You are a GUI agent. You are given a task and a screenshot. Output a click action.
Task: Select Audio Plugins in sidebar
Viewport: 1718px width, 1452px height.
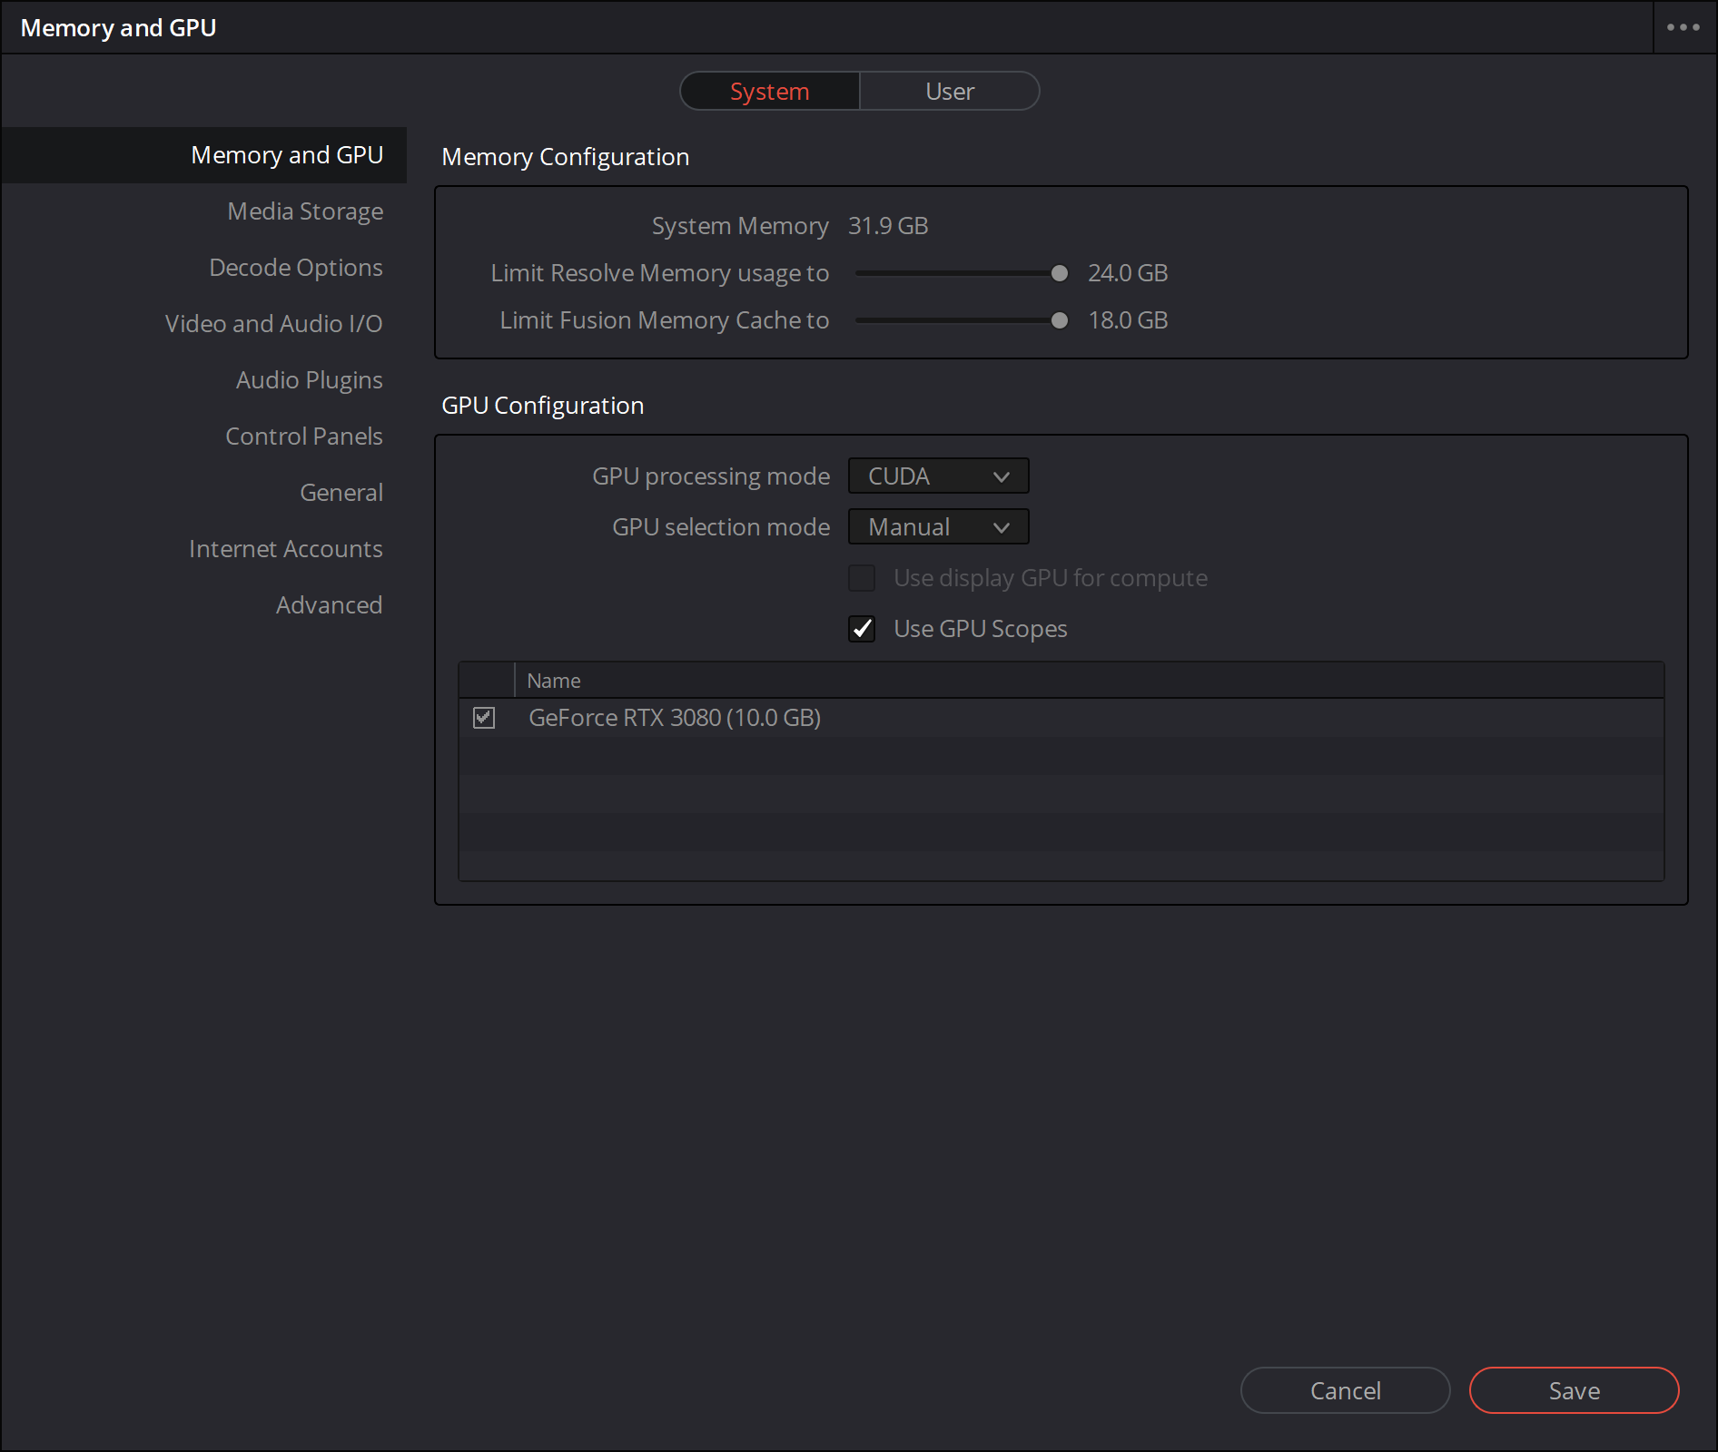tap(309, 380)
